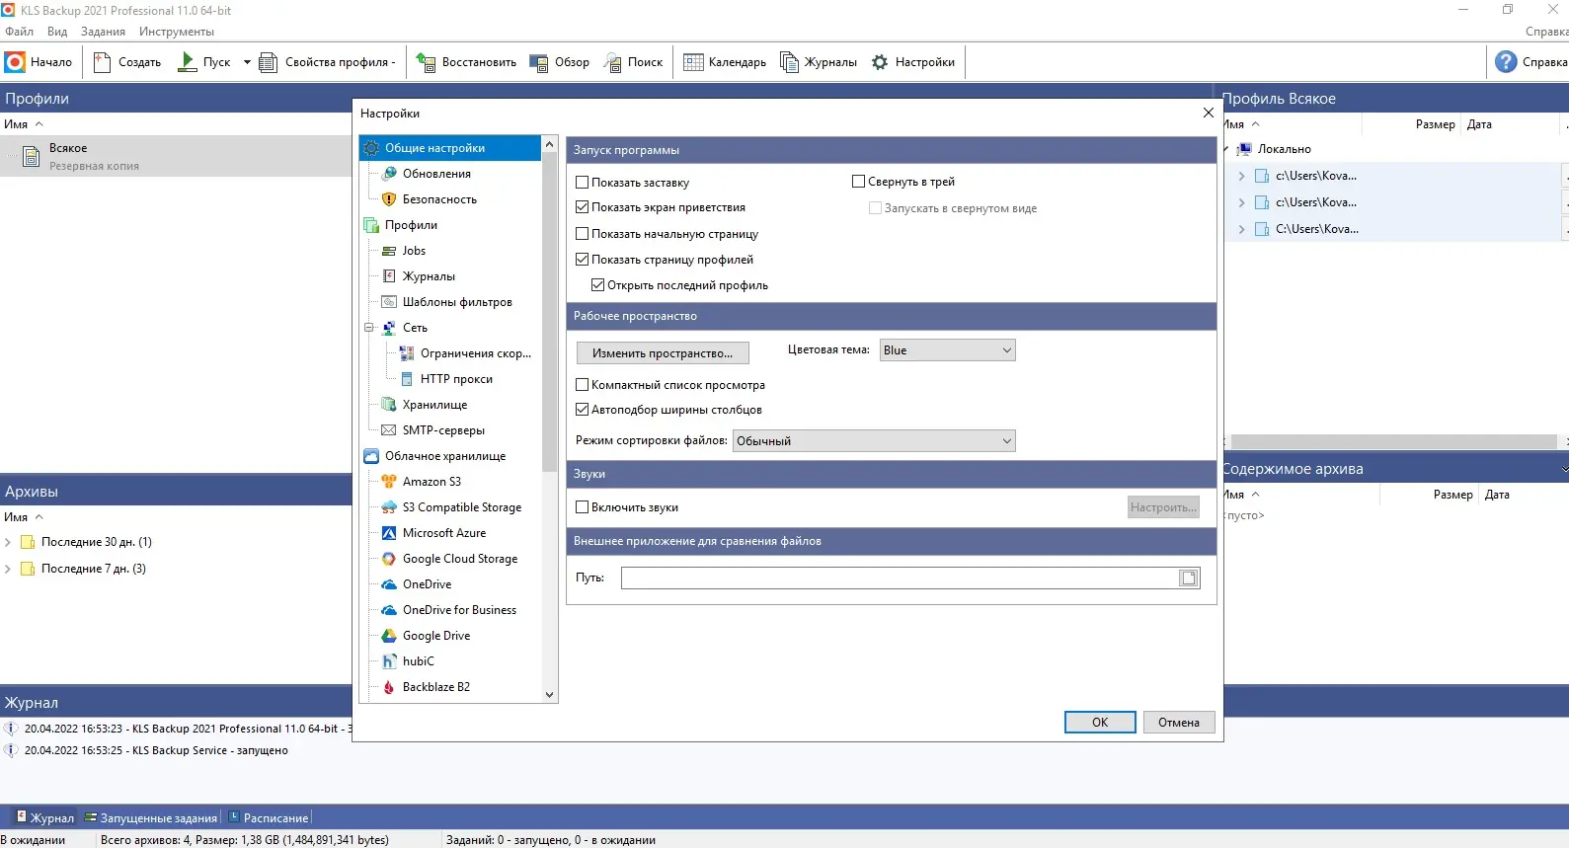Click the Начало home toolbar icon

click(x=15, y=62)
